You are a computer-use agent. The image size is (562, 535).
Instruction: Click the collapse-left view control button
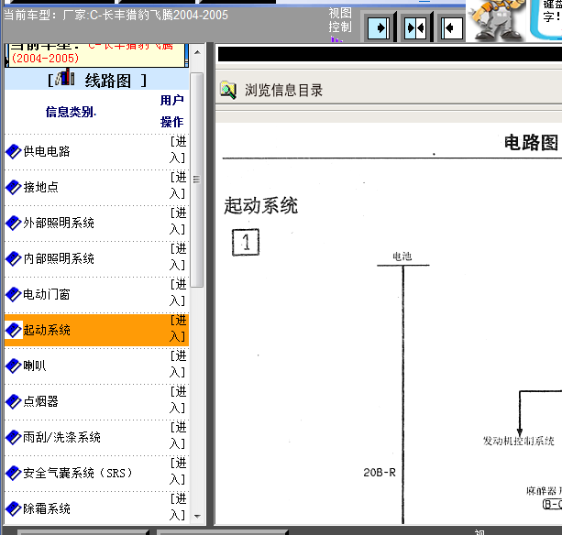pyautogui.click(x=451, y=27)
